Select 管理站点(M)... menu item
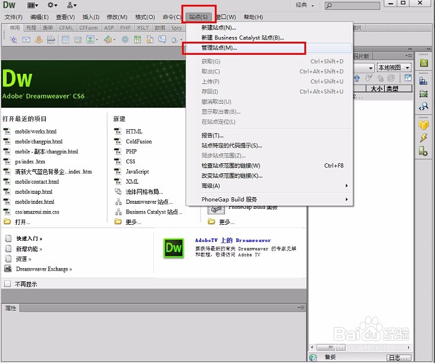Image resolution: width=435 pixels, height=363 pixels. [269, 48]
